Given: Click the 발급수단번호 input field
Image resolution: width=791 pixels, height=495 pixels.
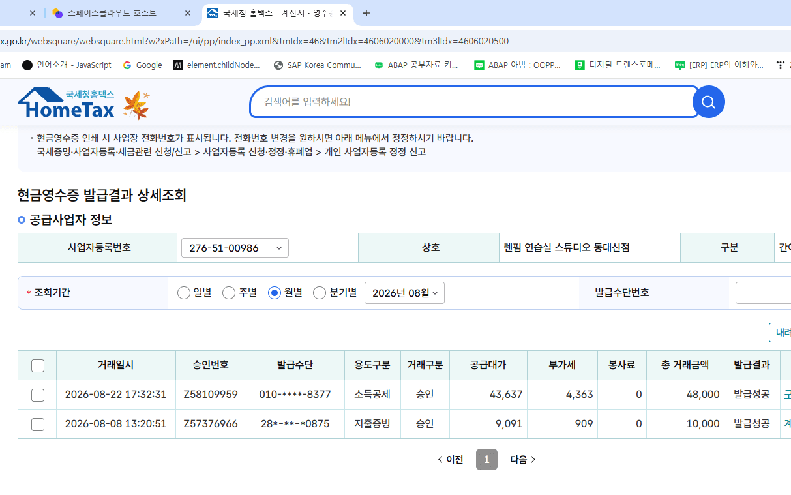Looking at the screenshot, I should point(763,293).
